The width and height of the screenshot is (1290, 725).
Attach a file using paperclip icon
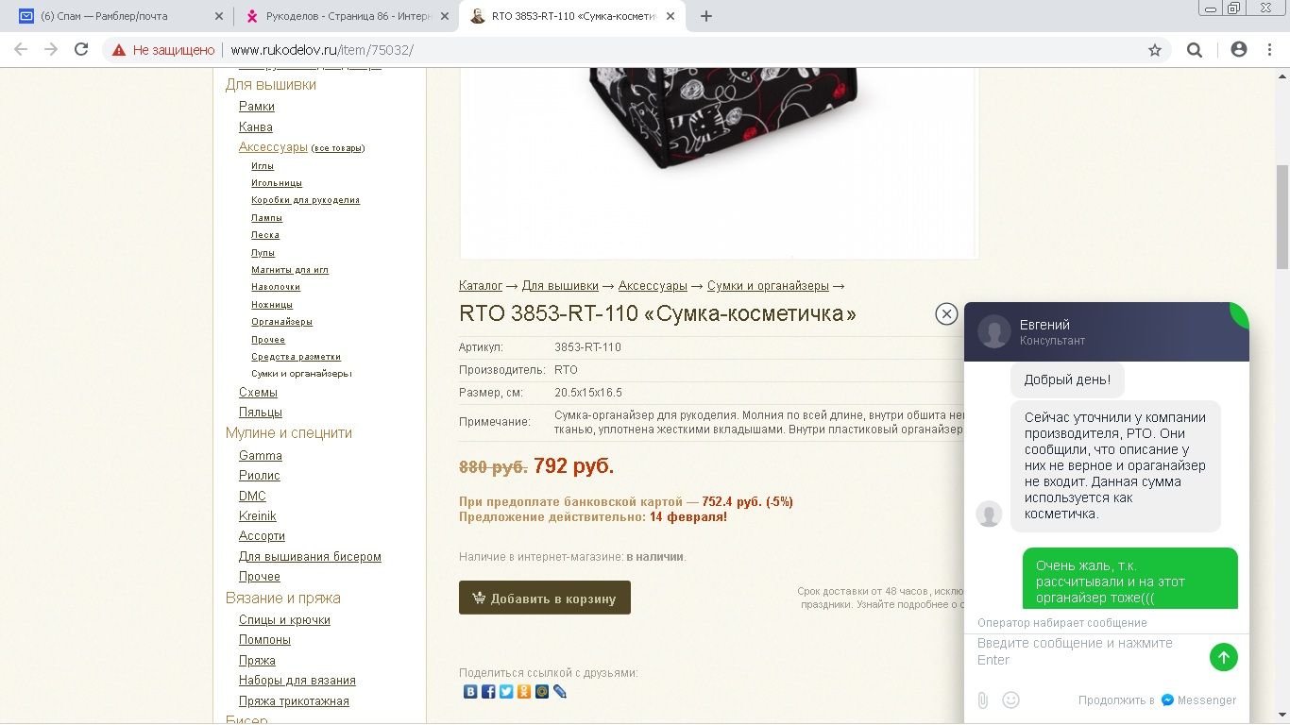(x=983, y=700)
